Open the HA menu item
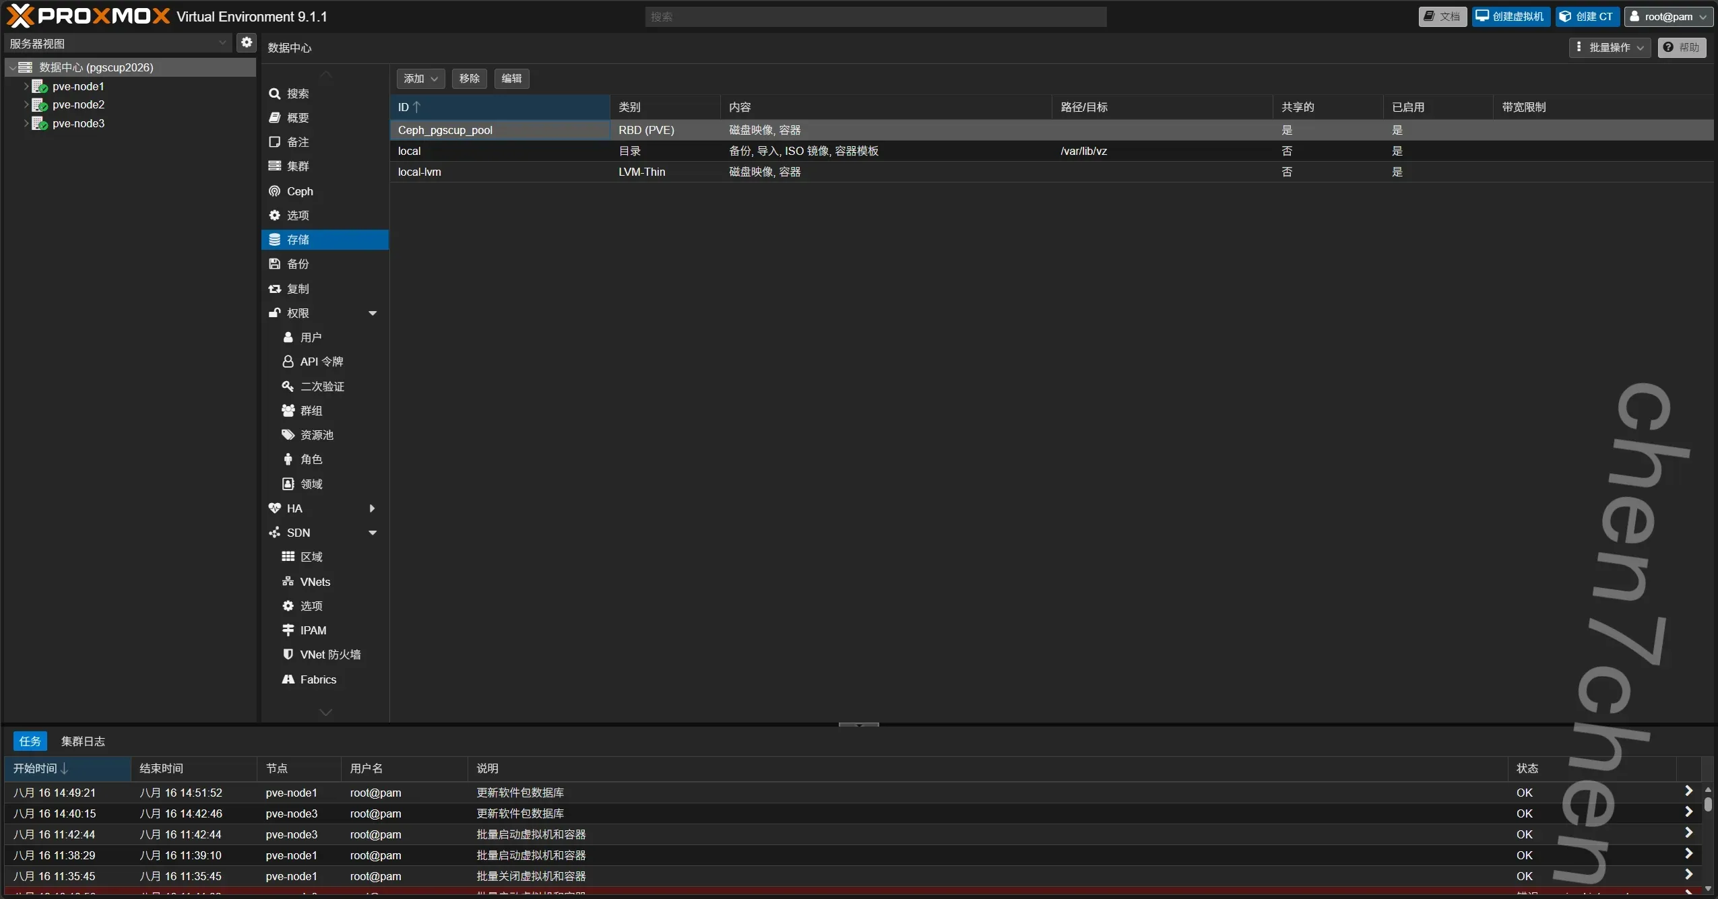Image resolution: width=1718 pixels, height=899 pixels. 325,508
